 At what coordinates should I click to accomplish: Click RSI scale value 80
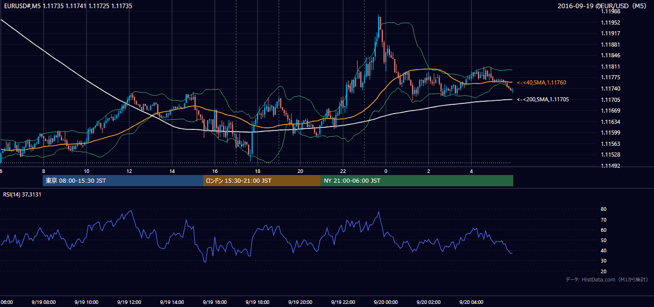point(603,209)
